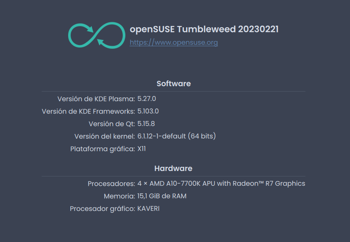Click the X11 graphics platform value
350x242 pixels.
tap(141, 149)
